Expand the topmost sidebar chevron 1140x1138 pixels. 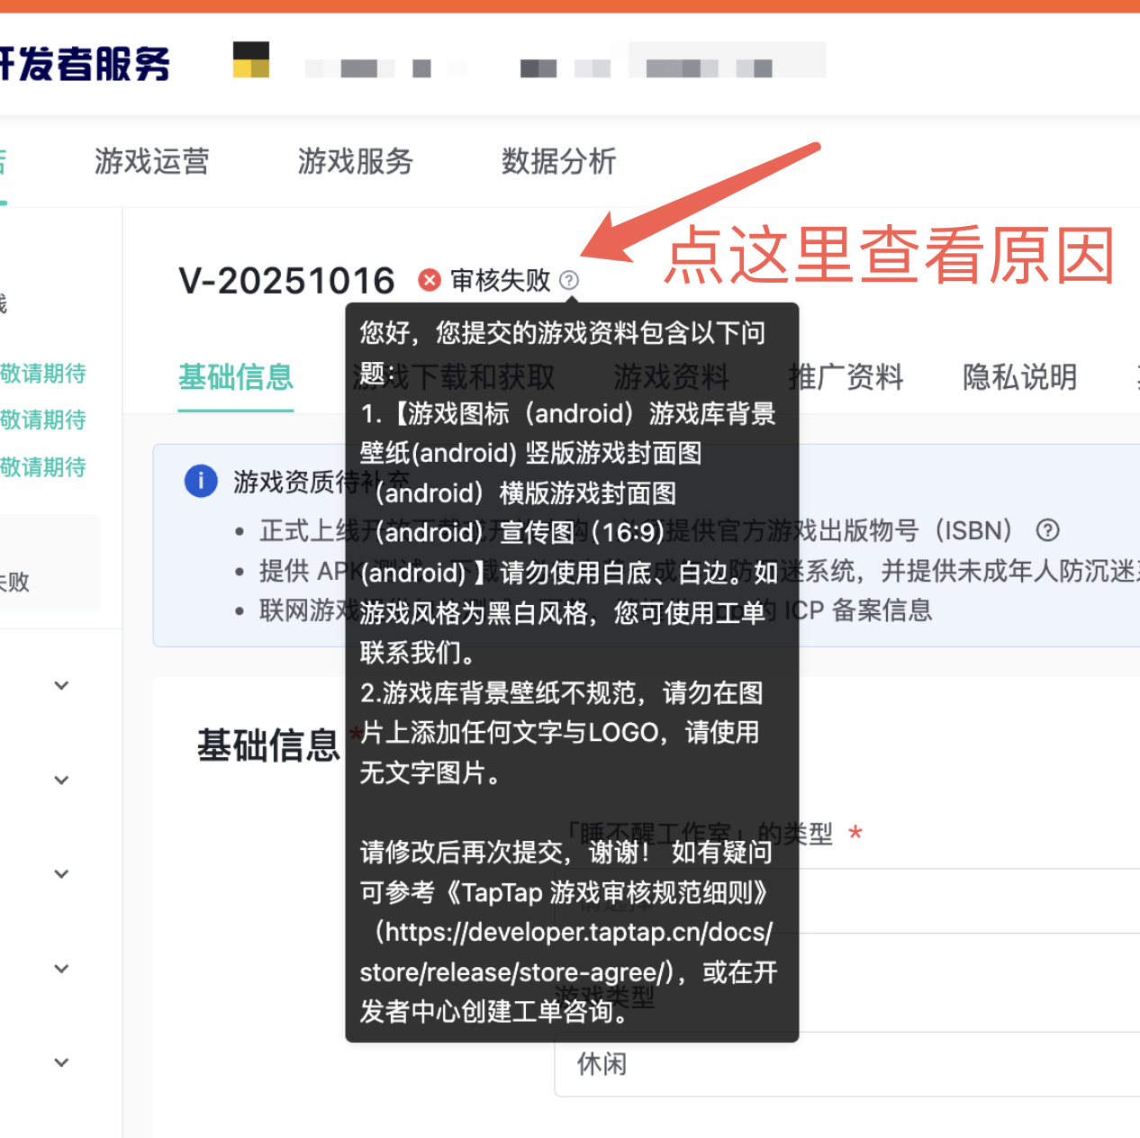(x=61, y=686)
